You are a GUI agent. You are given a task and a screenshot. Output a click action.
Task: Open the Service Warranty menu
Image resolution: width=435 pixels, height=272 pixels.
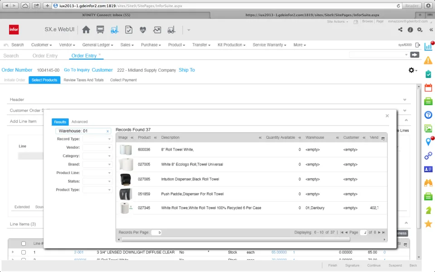pos(269,45)
